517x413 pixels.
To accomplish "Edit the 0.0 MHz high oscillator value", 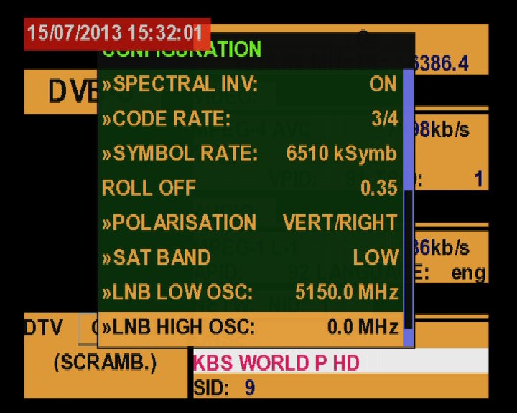I will pyautogui.click(x=363, y=328).
